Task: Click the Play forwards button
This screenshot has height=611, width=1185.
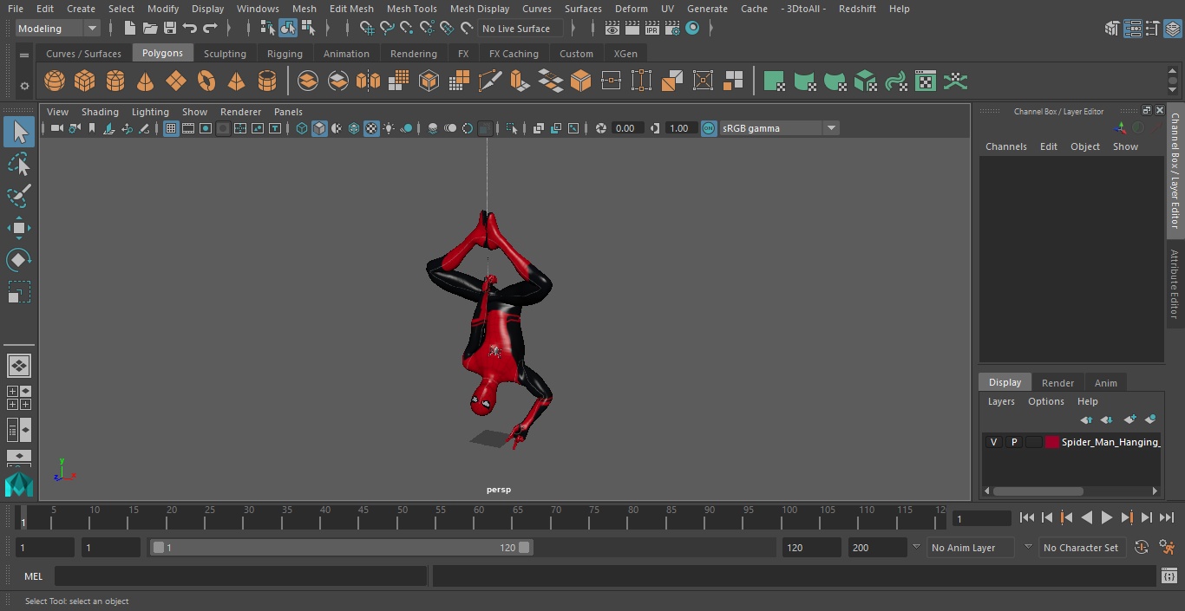Action: point(1107,517)
